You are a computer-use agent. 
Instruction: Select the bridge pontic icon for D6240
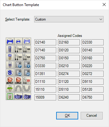(x=18, y=96)
